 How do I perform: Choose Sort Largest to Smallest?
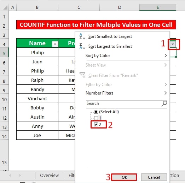click(110, 46)
